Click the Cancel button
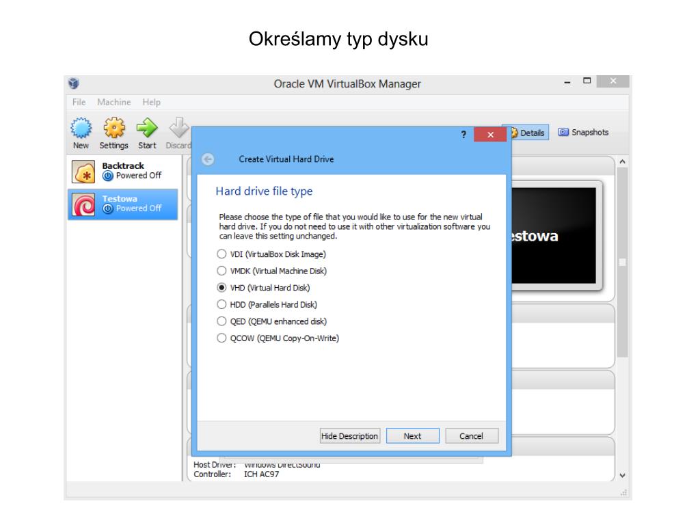The height and width of the screenshot is (525, 700). [x=472, y=435]
